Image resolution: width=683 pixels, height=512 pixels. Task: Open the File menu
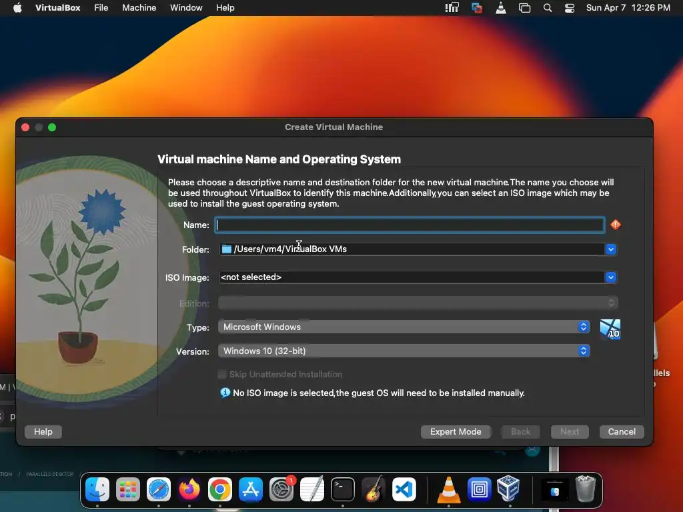tap(101, 8)
